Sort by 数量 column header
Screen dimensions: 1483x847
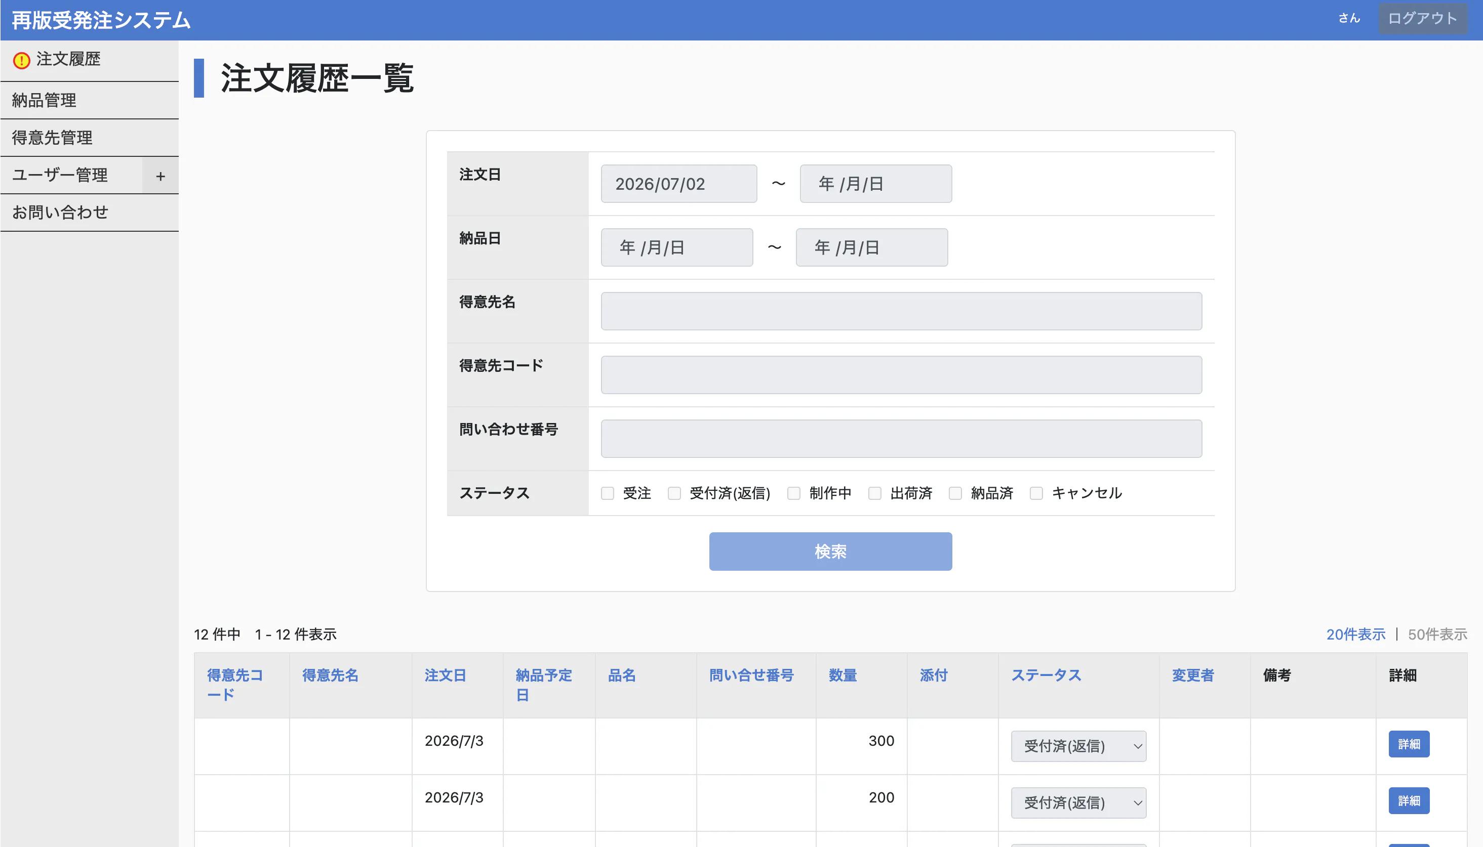[x=843, y=675]
